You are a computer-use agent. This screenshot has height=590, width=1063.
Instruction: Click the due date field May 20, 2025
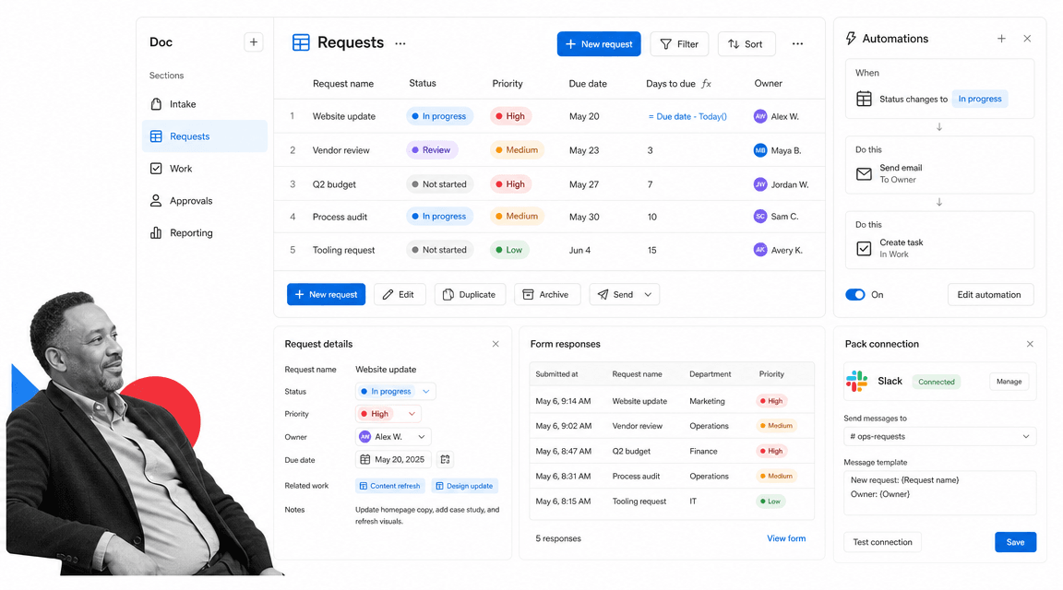[394, 459]
